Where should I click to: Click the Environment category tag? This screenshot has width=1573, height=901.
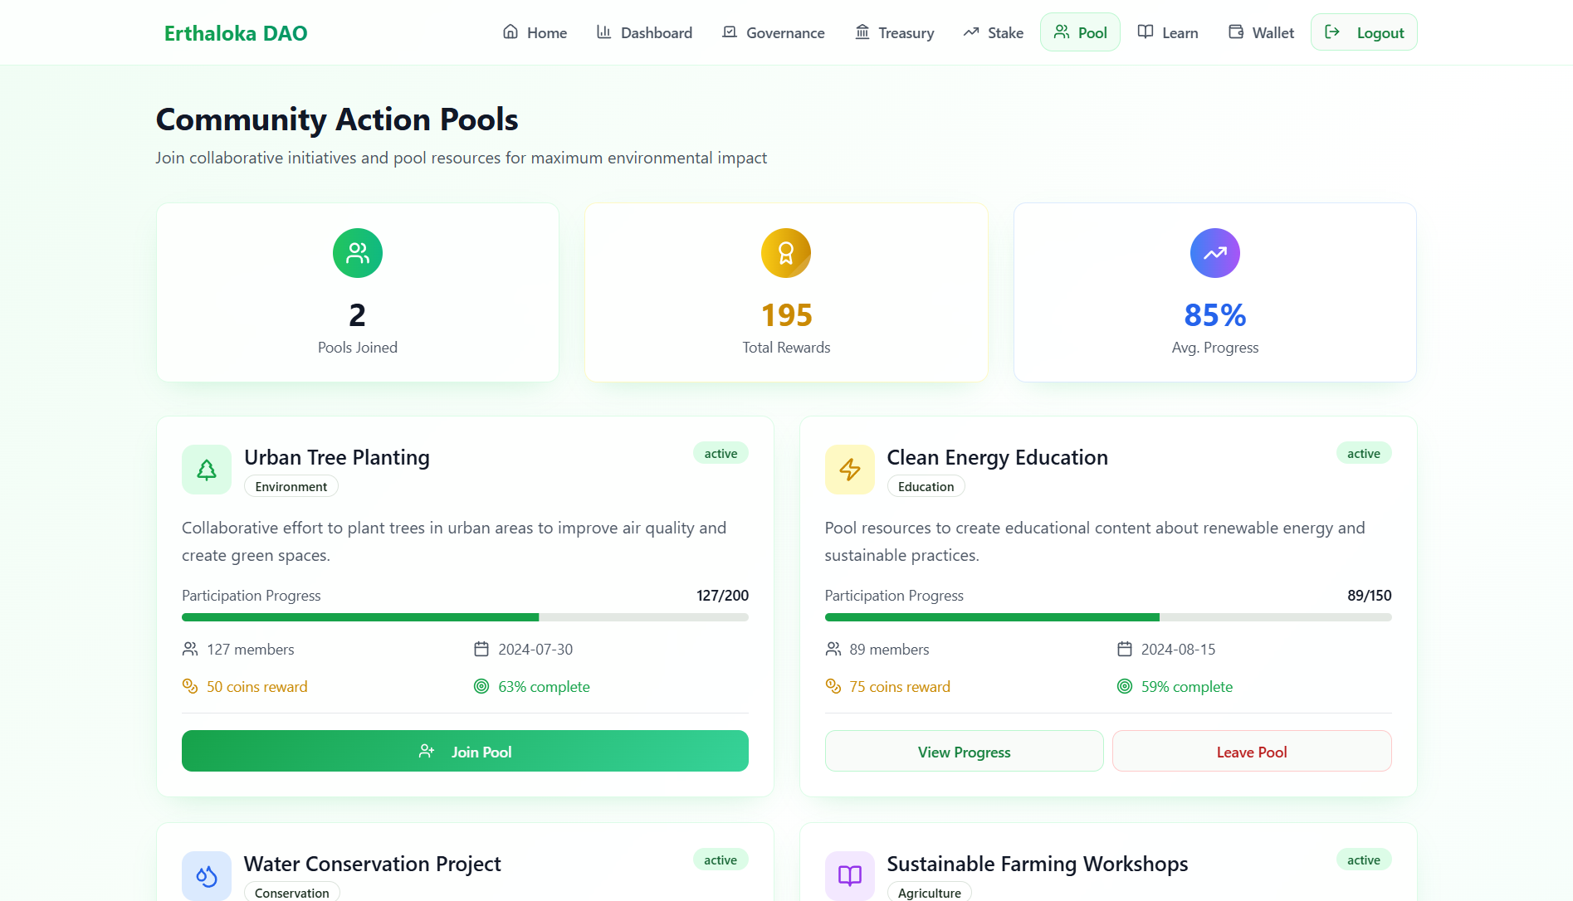(x=291, y=486)
